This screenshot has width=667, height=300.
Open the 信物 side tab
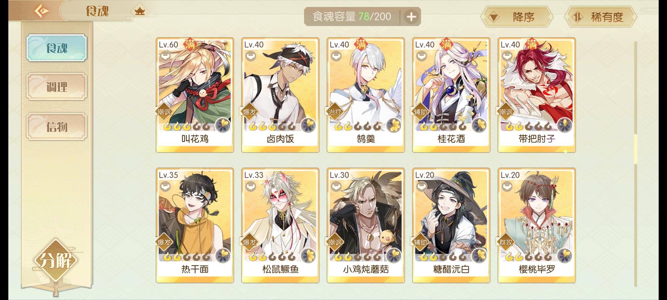point(57,126)
